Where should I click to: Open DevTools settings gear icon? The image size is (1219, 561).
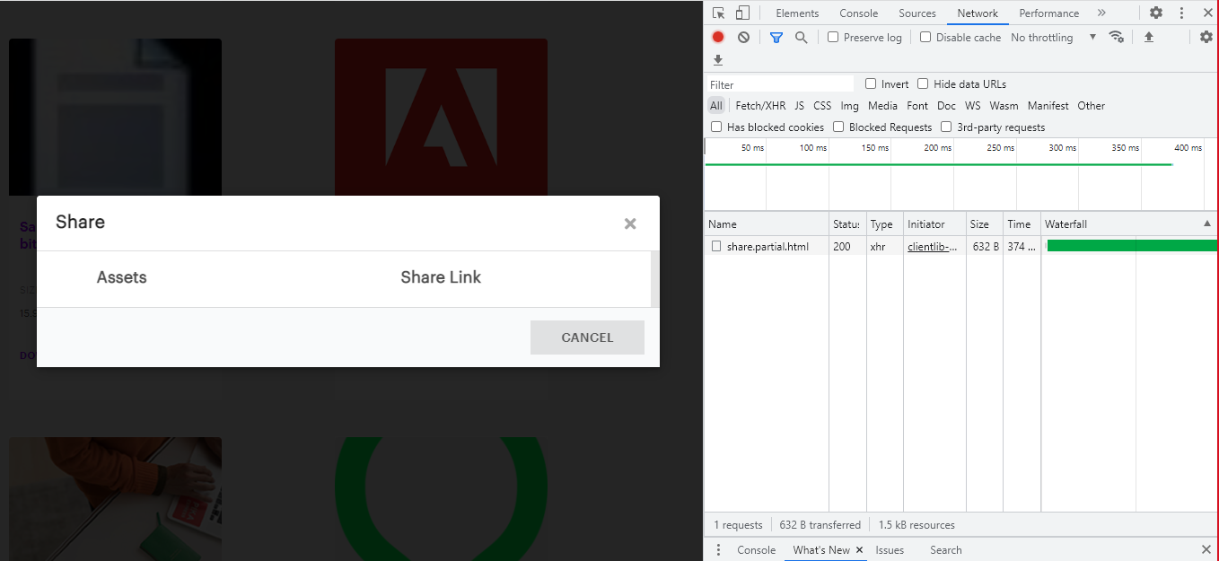[x=1156, y=13]
